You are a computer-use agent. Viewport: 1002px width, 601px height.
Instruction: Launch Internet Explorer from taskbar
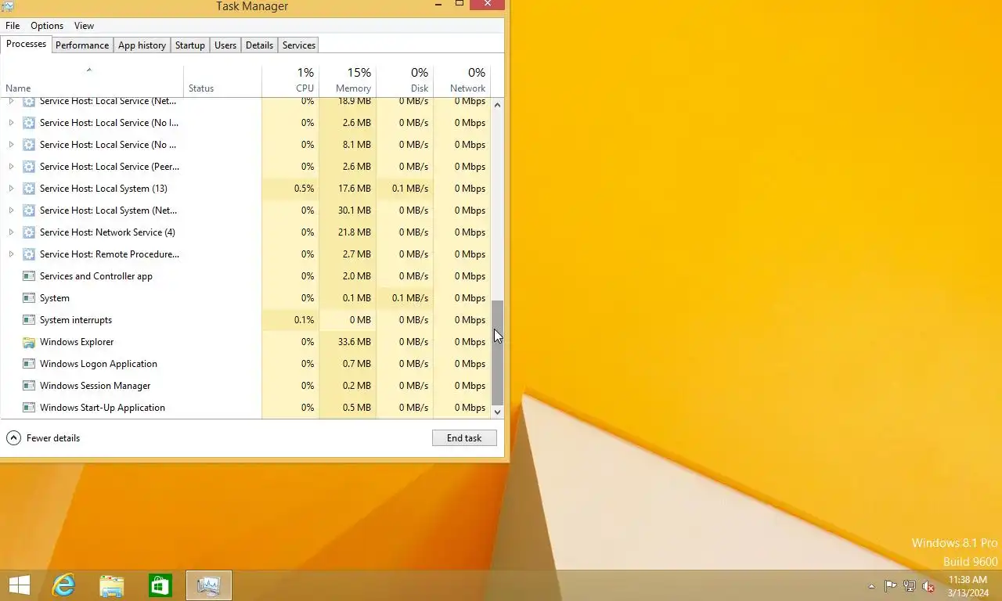coord(63,585)
